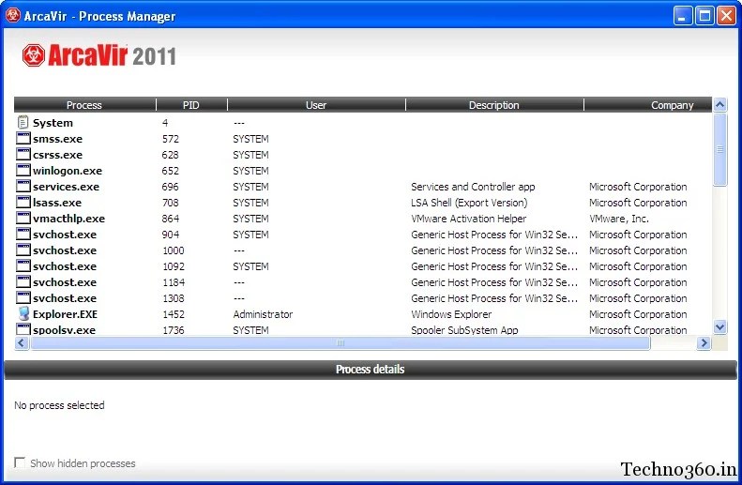The image size is (742, 485).
Task: Sort by the PID column header
Action: [x=191, y=104]
